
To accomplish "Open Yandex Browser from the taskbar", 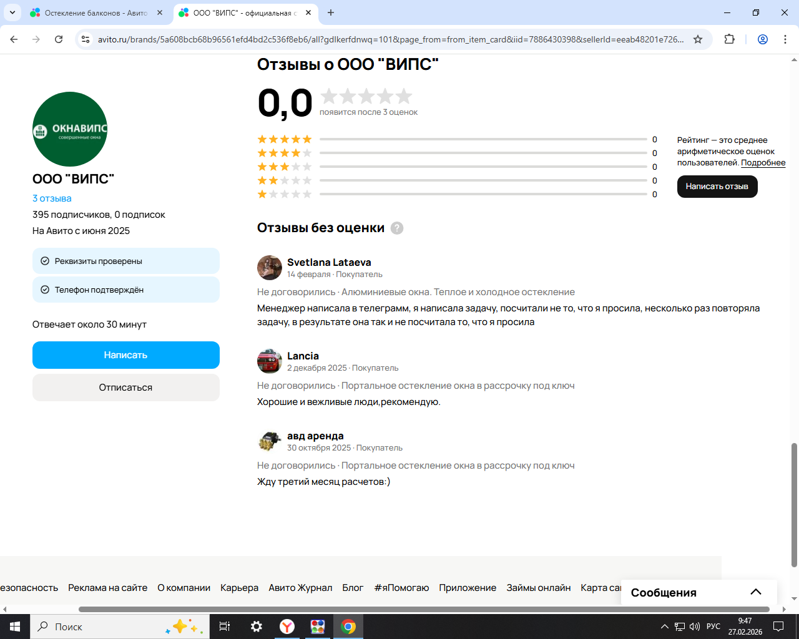I will click(x=287, y=627).
